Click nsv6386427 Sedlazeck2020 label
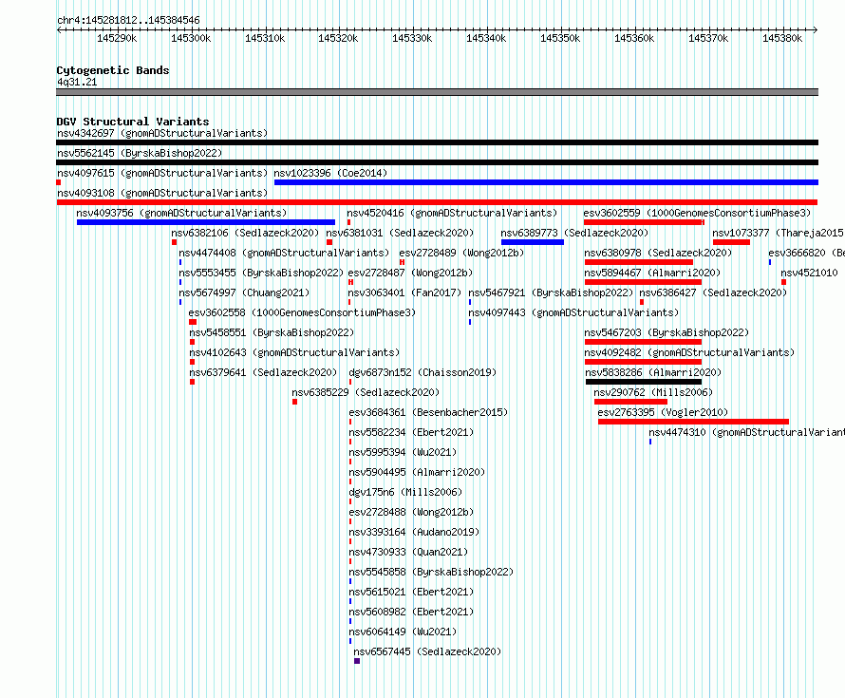The width and height of the screenshot is (845, 698). 713,292
